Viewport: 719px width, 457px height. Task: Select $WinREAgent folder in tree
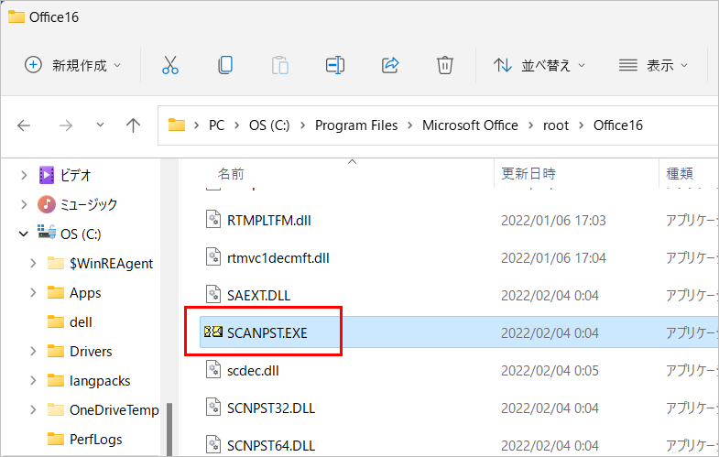click(x=111, y=263)
